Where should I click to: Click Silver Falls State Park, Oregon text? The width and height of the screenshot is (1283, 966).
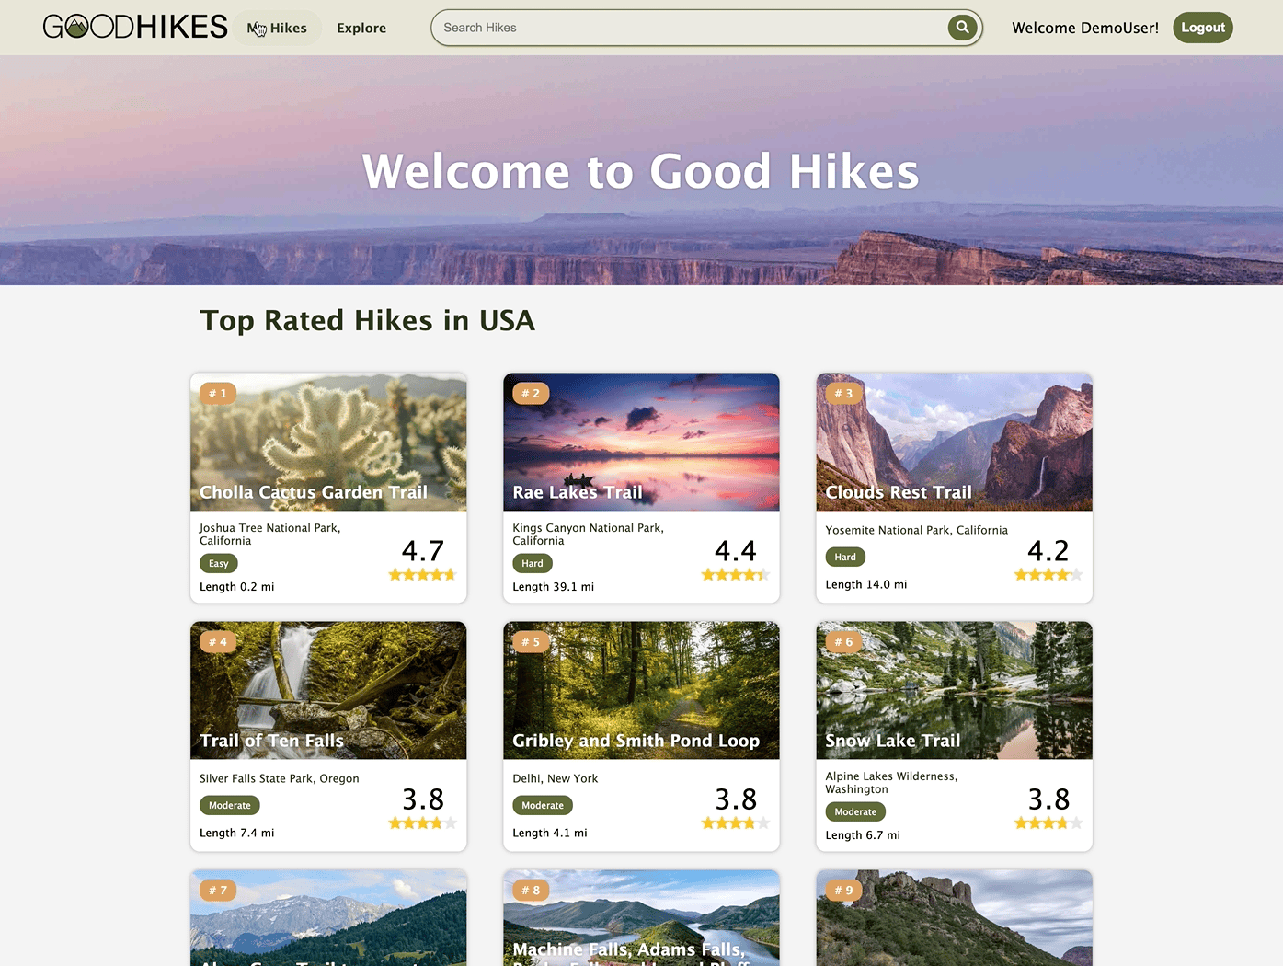(280, 778)
